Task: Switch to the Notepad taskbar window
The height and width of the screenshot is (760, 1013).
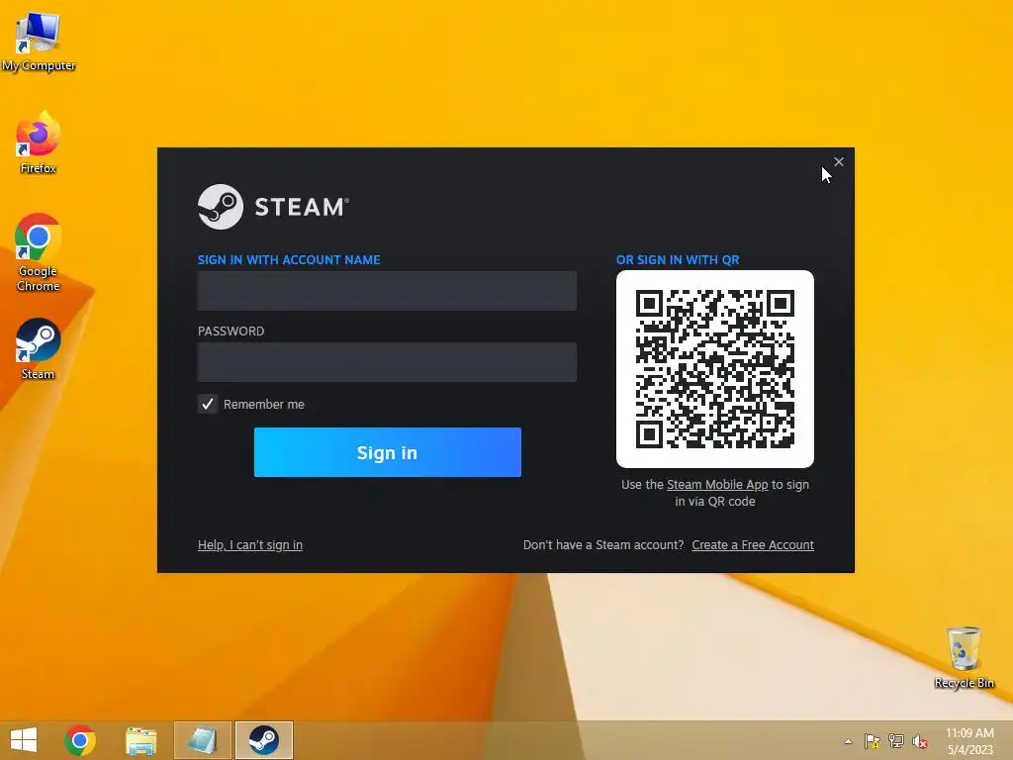Action: (x=202, y=740)
